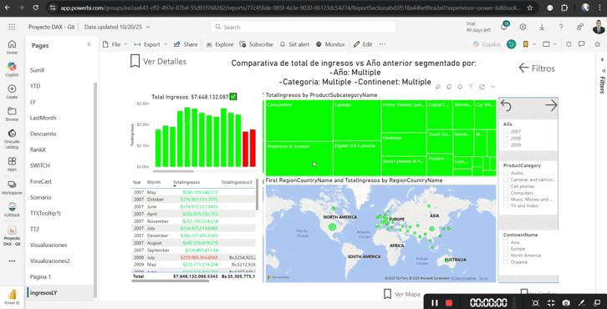This screenshot has height=309, width=607.
Task: Tick the 2008 year checkbox
Action: pyautogui.click(x=506, y=138)
